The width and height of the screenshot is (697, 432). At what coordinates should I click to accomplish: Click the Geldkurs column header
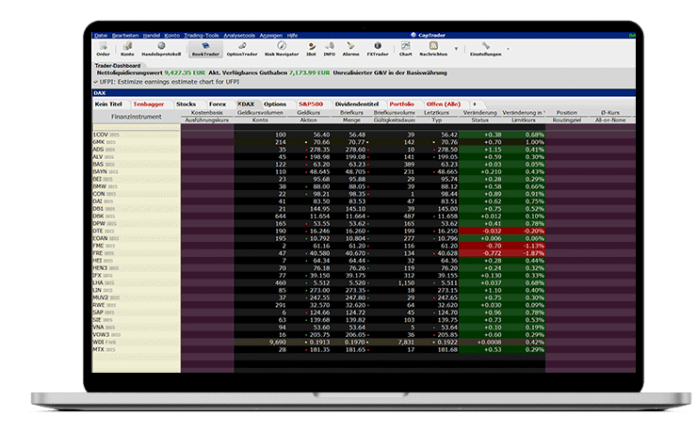[x=309, y=113]
